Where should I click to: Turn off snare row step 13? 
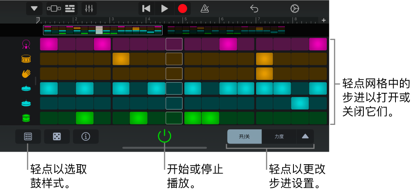point(264,59)
